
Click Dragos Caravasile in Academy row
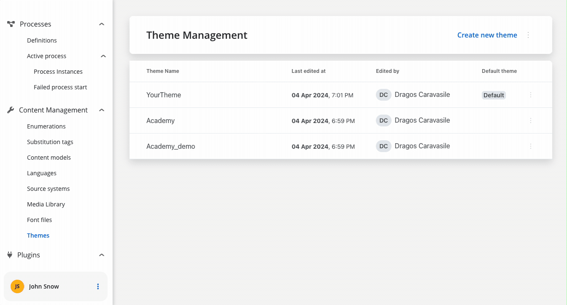coord(422,120)
